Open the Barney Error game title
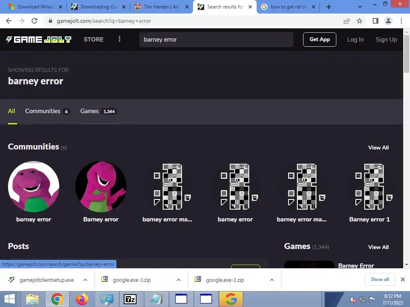Image resolution: width=410 pixels, height=307 pixels. click(356, 265)
